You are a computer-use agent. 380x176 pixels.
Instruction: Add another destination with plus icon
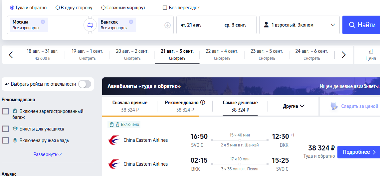coord(168,25)
